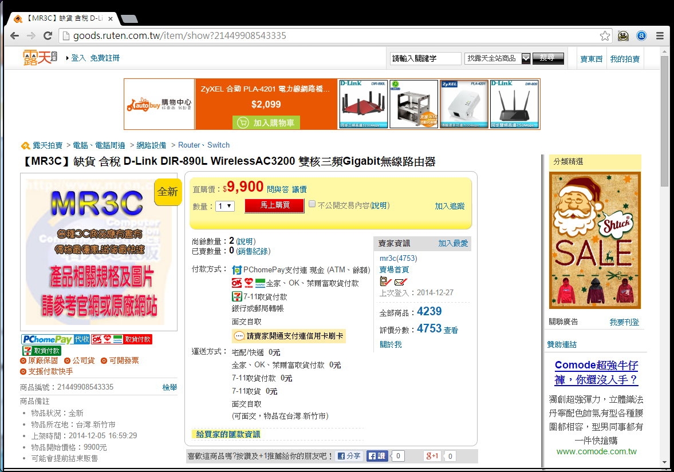Open the 賣東西 sell link
Screen dimensions: 674x472
(x=592, y=59)
